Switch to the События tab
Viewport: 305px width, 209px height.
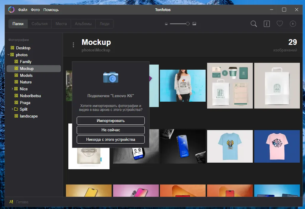click(39, 24)
